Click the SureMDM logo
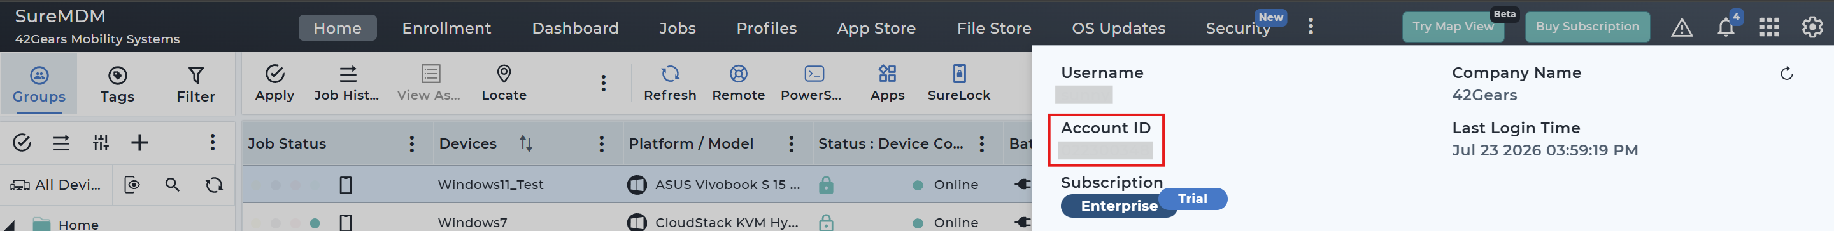The width and height of the screenshot is (1834, 231). click(x=60, y=16)
